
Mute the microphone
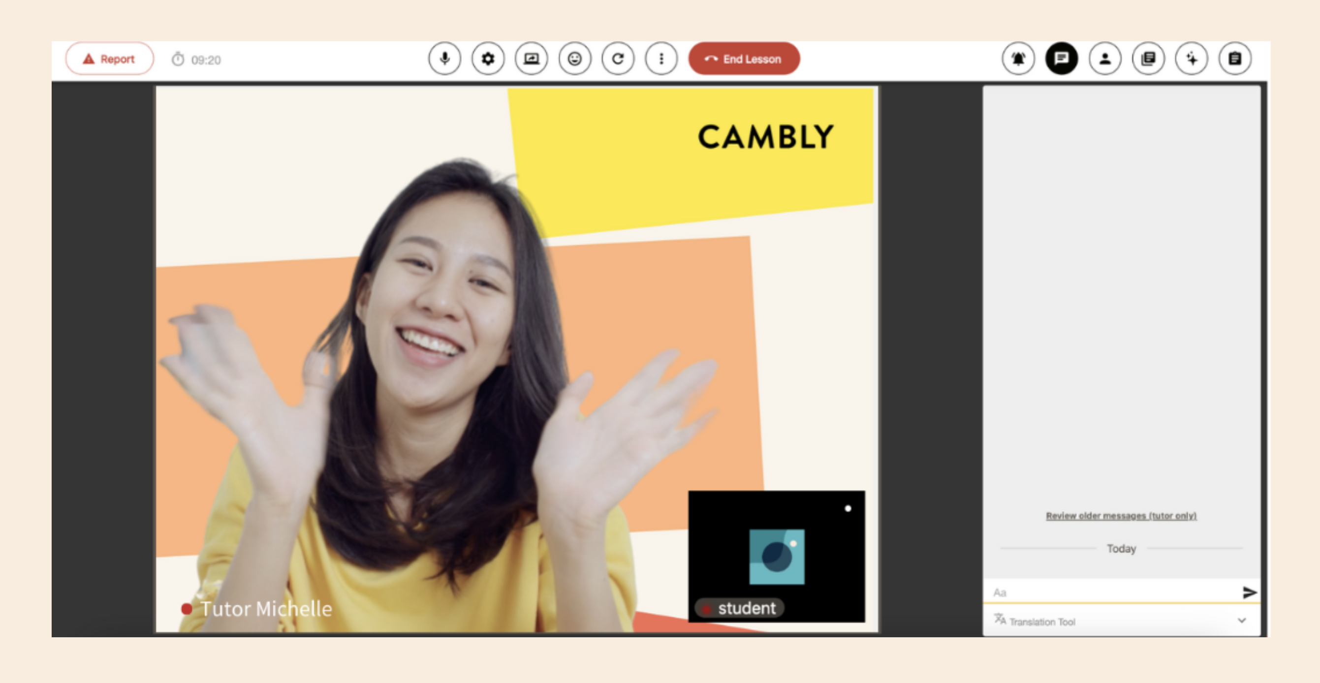(x=444, y=59)
